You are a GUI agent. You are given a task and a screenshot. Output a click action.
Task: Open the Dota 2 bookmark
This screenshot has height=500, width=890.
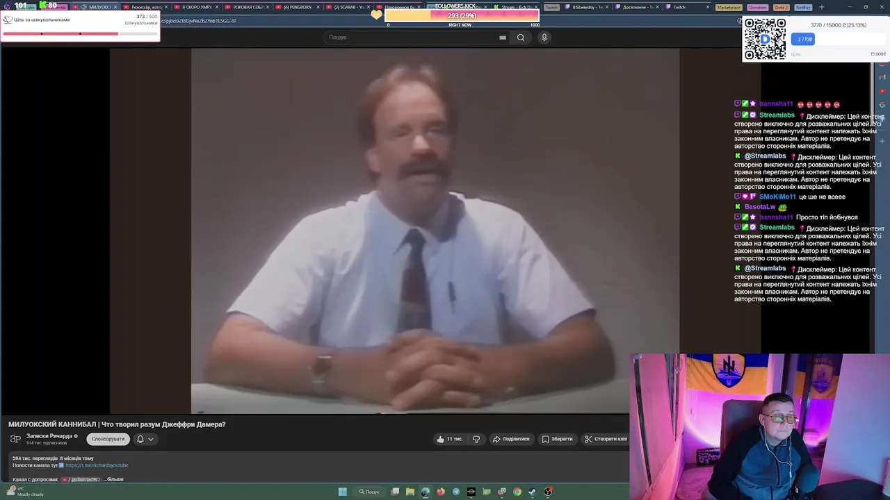pos(782,7)
